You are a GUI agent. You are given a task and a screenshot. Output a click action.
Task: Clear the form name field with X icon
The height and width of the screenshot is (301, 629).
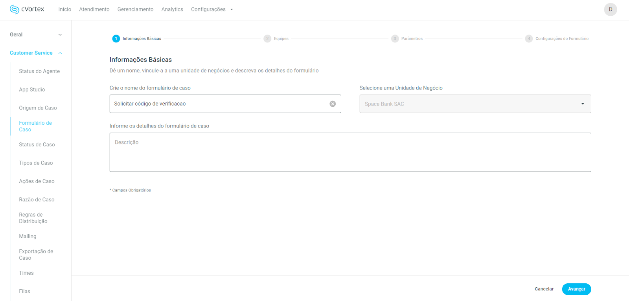(x=333, y=104)
